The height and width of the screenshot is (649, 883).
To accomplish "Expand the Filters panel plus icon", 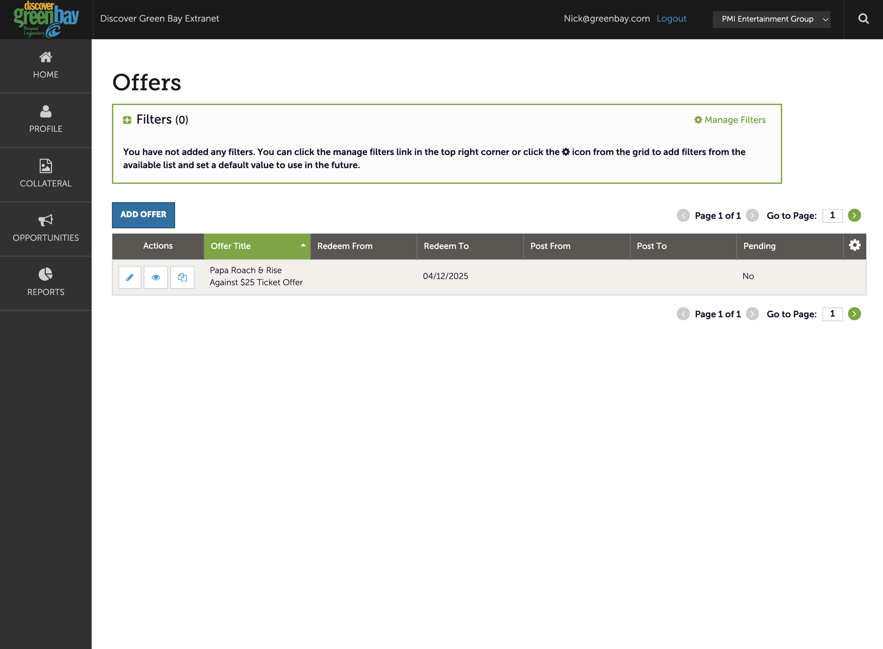I will [127, 120].
